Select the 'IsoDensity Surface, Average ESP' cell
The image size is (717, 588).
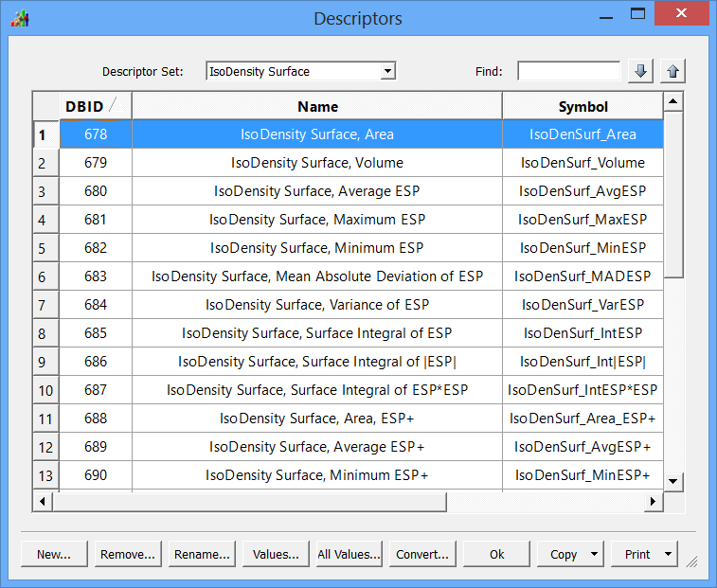click(317, 191)
